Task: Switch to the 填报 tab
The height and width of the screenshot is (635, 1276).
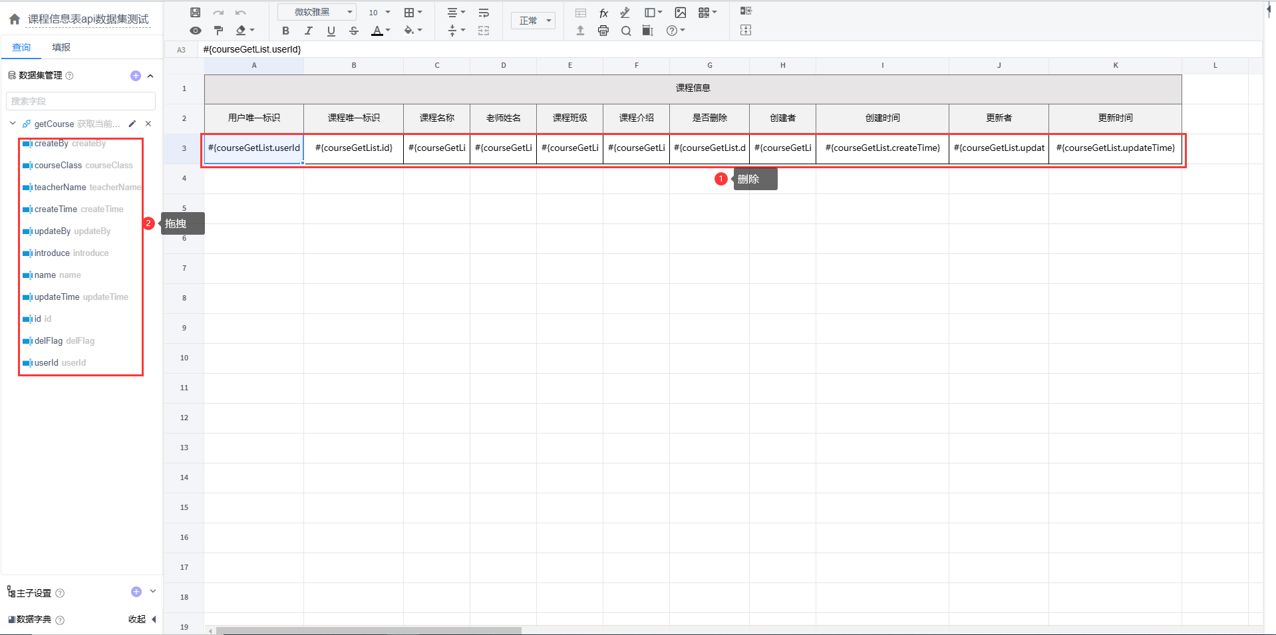Action: [61, 47]
